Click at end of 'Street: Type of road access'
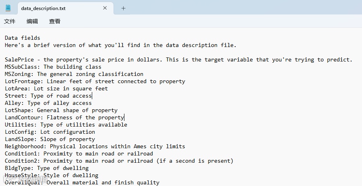362x186 pixels. 91,96
